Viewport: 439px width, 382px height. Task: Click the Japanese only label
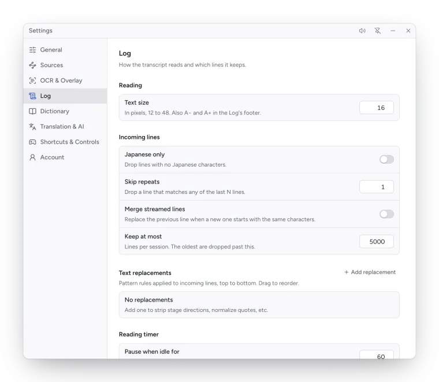point(144,155)
